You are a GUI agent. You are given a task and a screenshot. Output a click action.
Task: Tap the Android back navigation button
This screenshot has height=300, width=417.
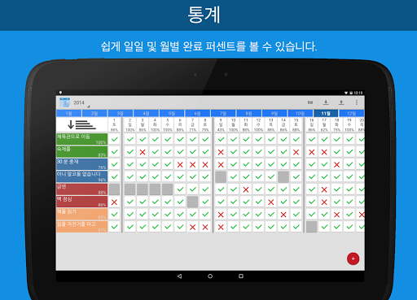click(179, 276)
